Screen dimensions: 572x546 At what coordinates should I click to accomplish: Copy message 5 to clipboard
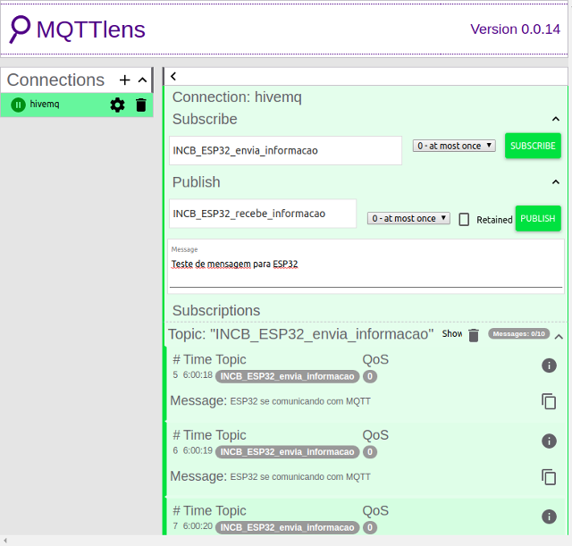pyautogui.click(x=549, y=401)
